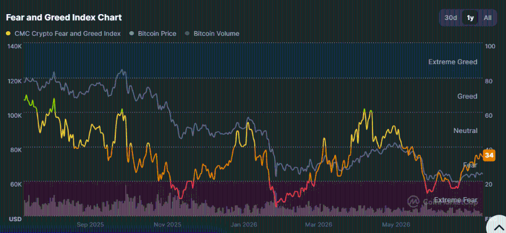506x233 pixels.
Task: Click the Bitcoin Price legend dot
Action: pyautogui.click(x=131, y=34)
